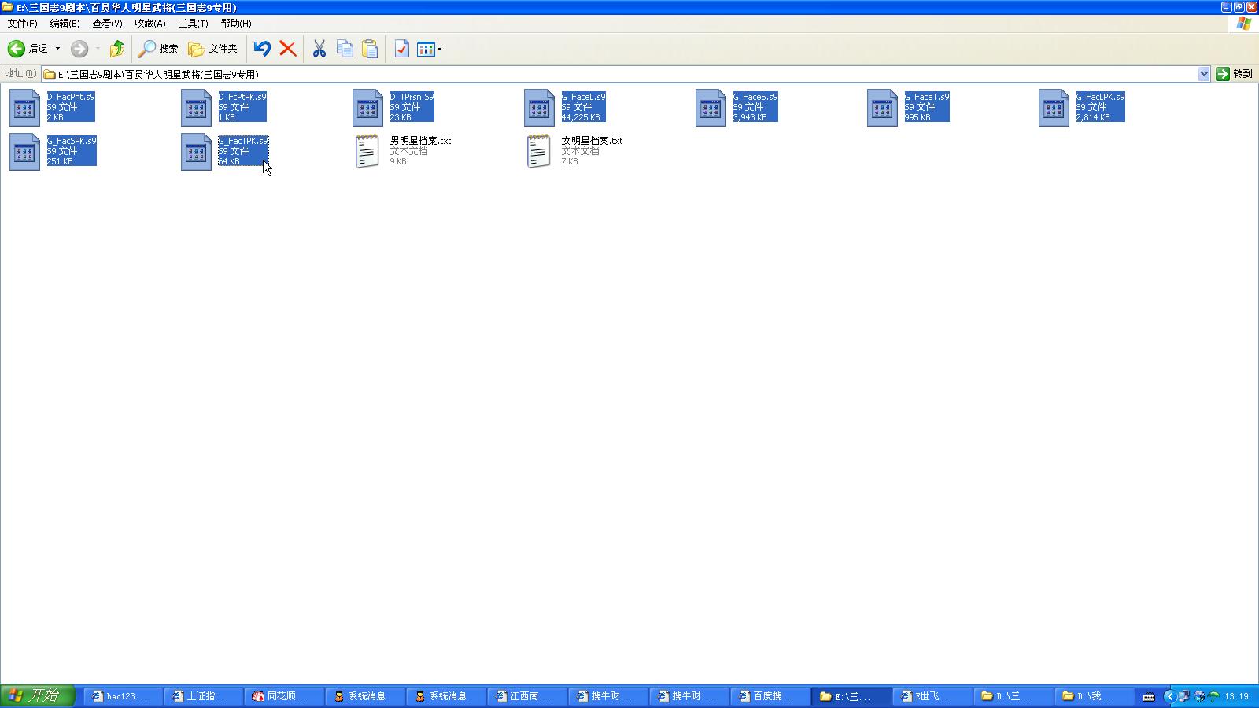Toggle the Folders pane button
This screenshot has width=1259, height=708.
coord(212,49)
